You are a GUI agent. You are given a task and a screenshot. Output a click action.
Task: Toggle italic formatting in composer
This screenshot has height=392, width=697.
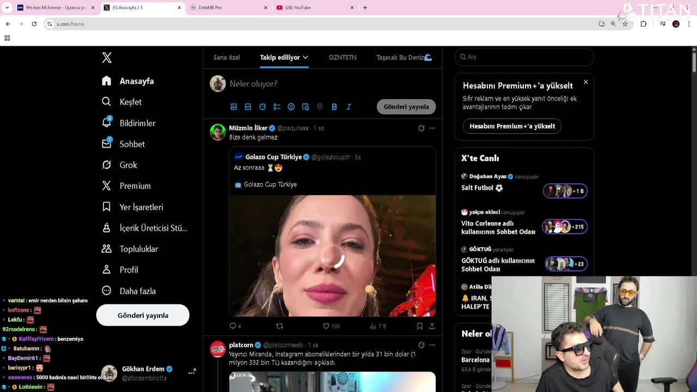click(348, 107)
